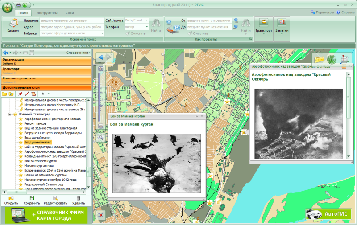Click the Удалить trash icon
The width and height of the screenshot is (357, 225).
pyautogui.click(x=79, y=198)
